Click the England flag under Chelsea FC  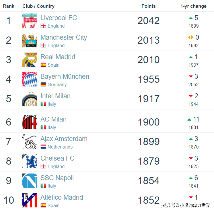pos(43,166)
